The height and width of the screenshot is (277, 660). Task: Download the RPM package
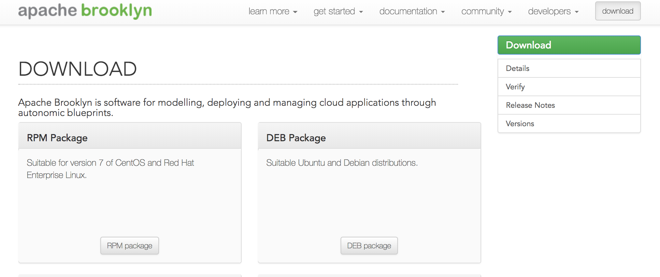[130, 246]
